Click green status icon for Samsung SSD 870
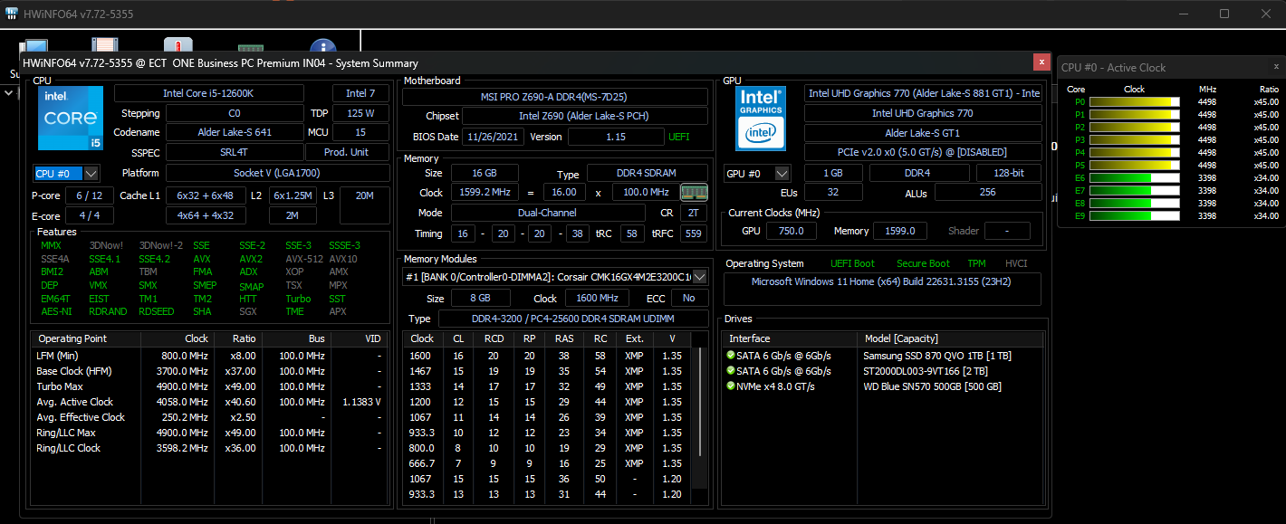Viewport: 1286px width, 524px height. (x=731, y=356)
